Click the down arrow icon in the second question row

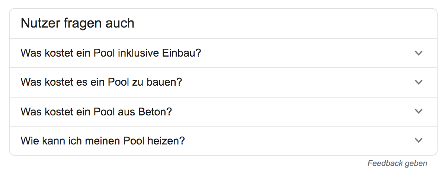tap(419, 82)
